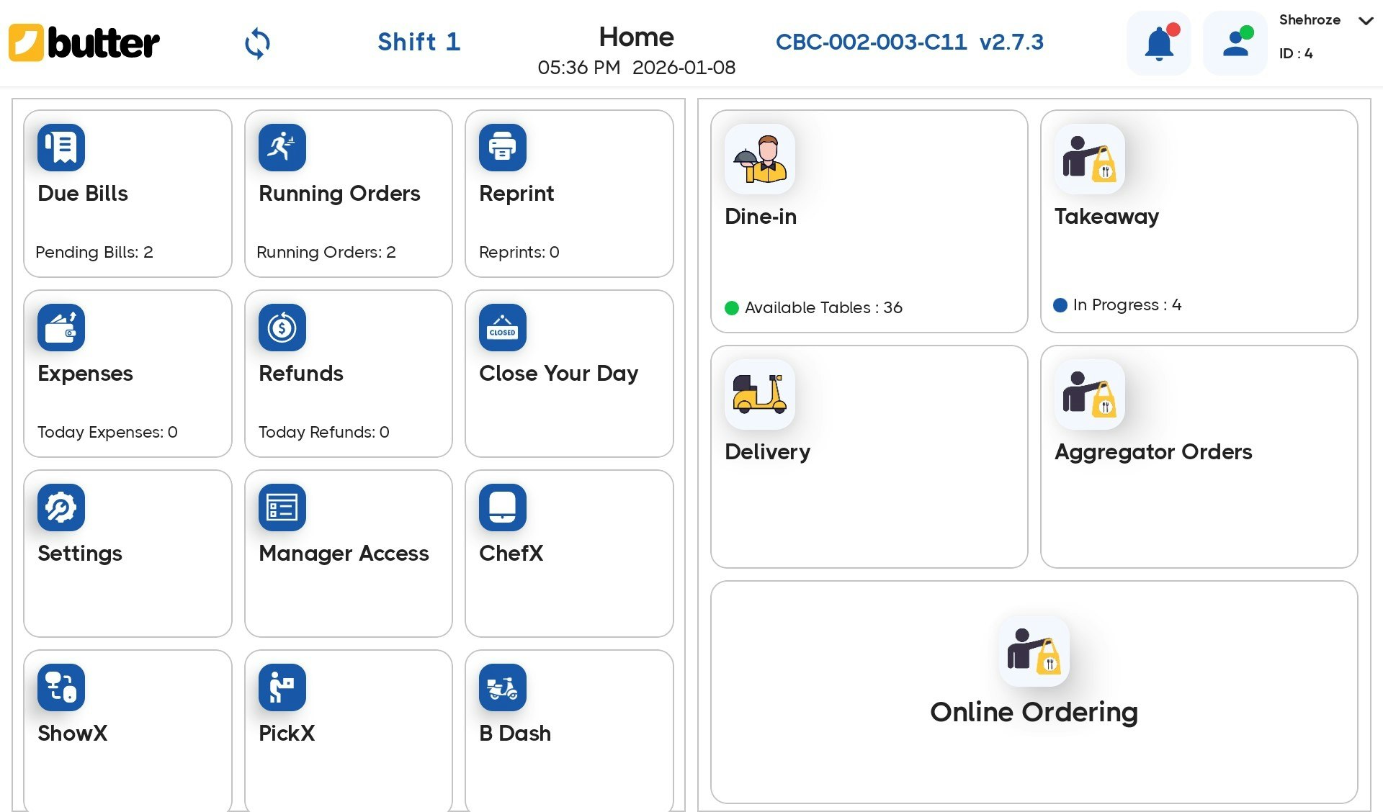Image resolution: width=1383 pixels, height=812 pixels.
Task: Click the ChefX tablet icon
Action: (x=502, y=507)
